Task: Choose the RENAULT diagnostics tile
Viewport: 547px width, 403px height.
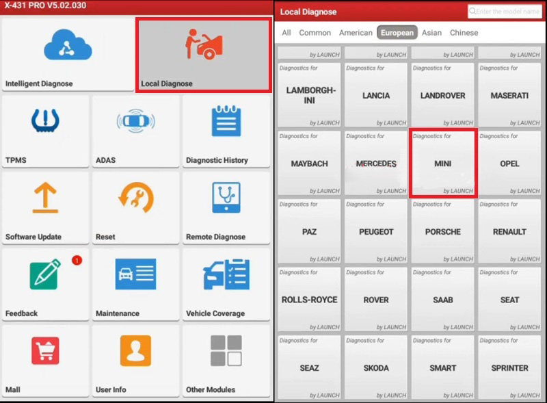Action: pos(509,231)
